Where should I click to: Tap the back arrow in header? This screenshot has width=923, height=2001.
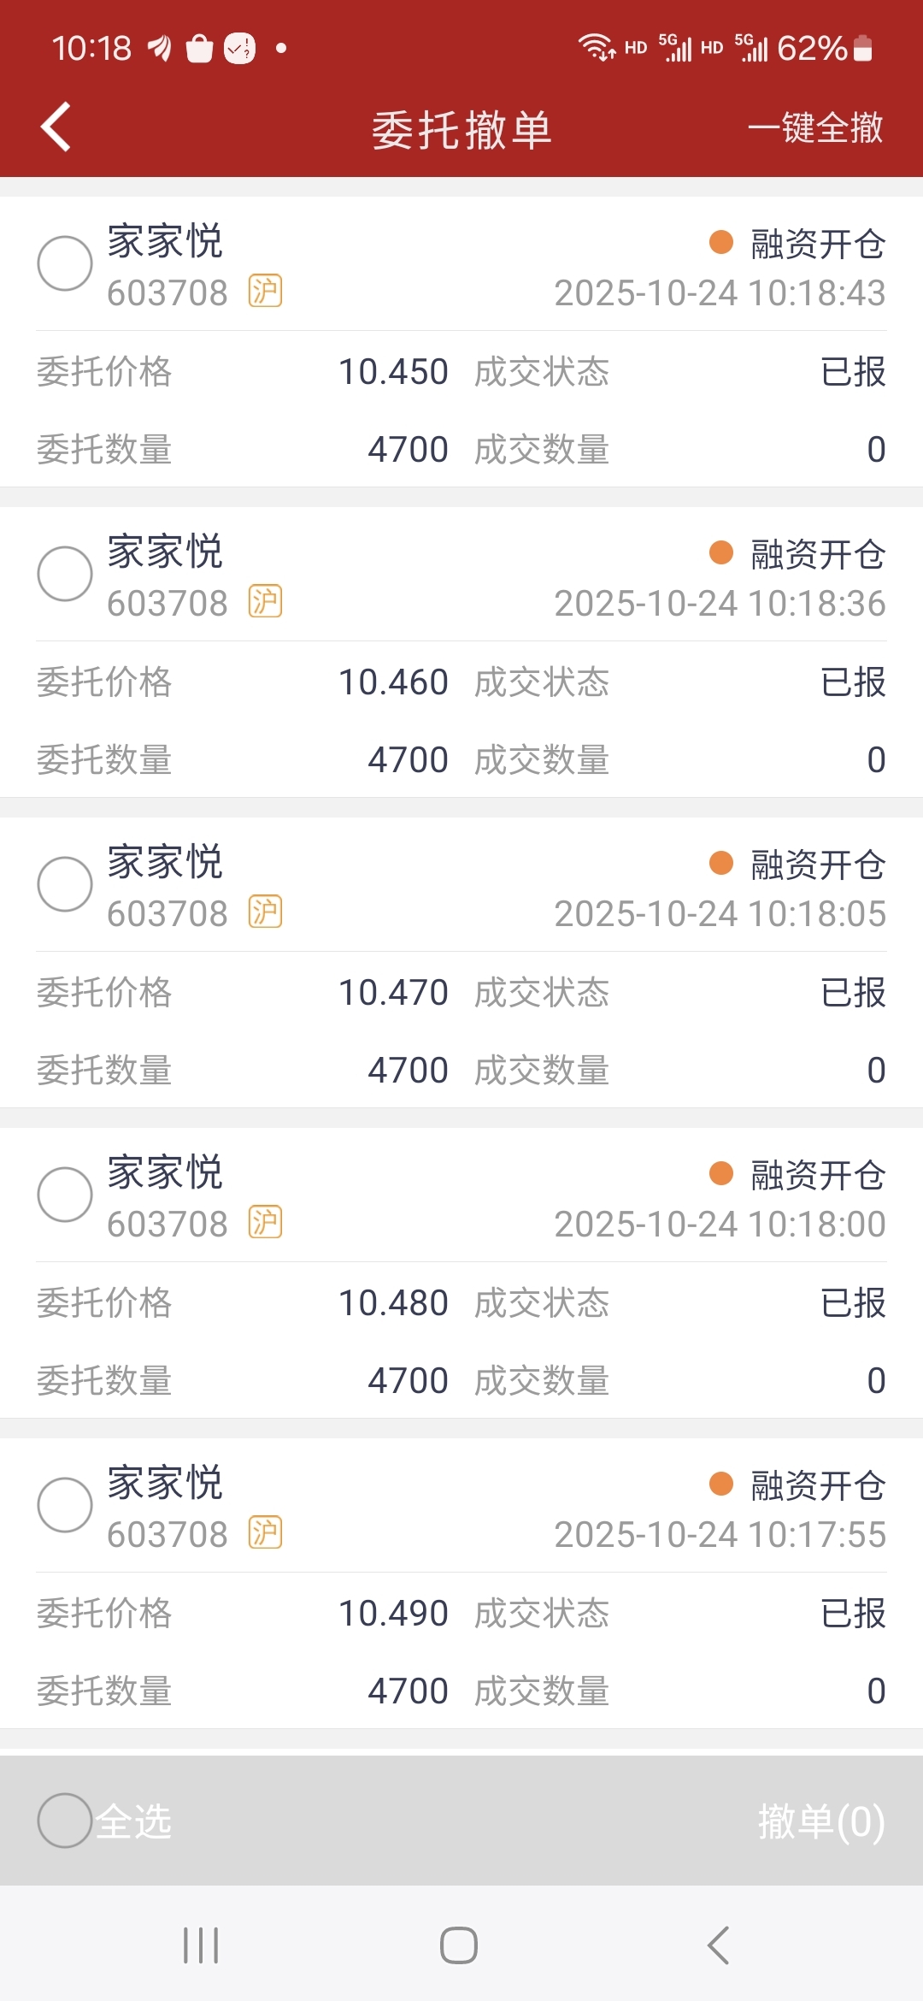[x=56, y=127]
